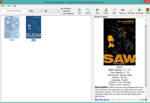Select the Not Watched radio filter
The width and height of the screenshot is (150, 103).
62,14
